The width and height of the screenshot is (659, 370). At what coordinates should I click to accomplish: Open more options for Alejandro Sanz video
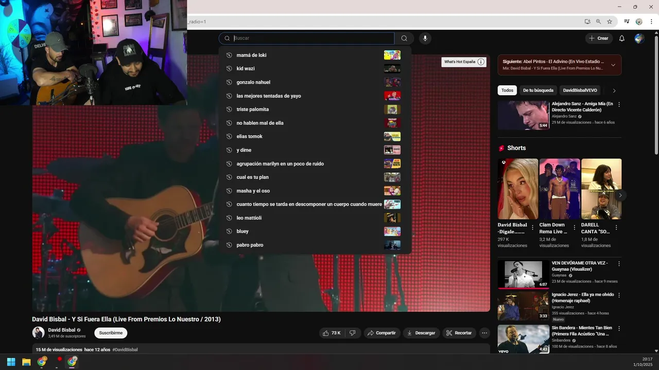[619, 104]
